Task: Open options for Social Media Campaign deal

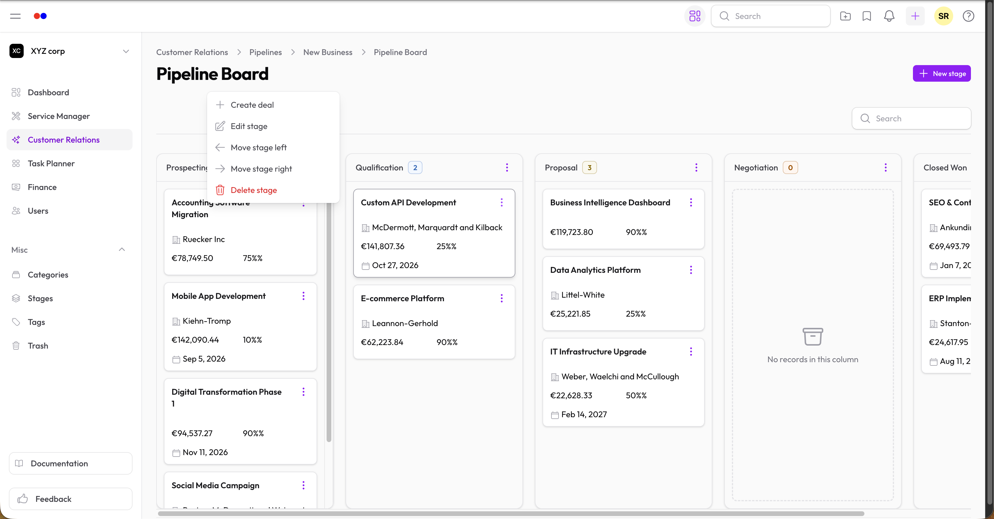Action: coord(303,486)
